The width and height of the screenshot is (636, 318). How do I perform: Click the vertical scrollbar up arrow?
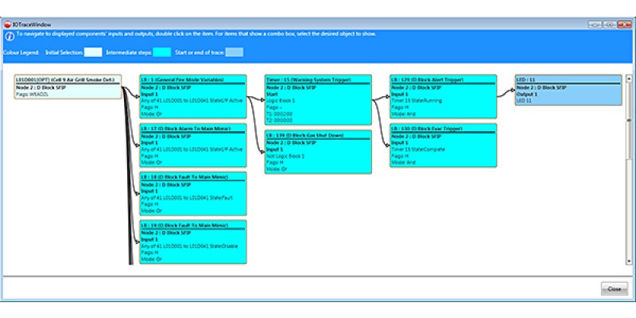click(629, 79)
